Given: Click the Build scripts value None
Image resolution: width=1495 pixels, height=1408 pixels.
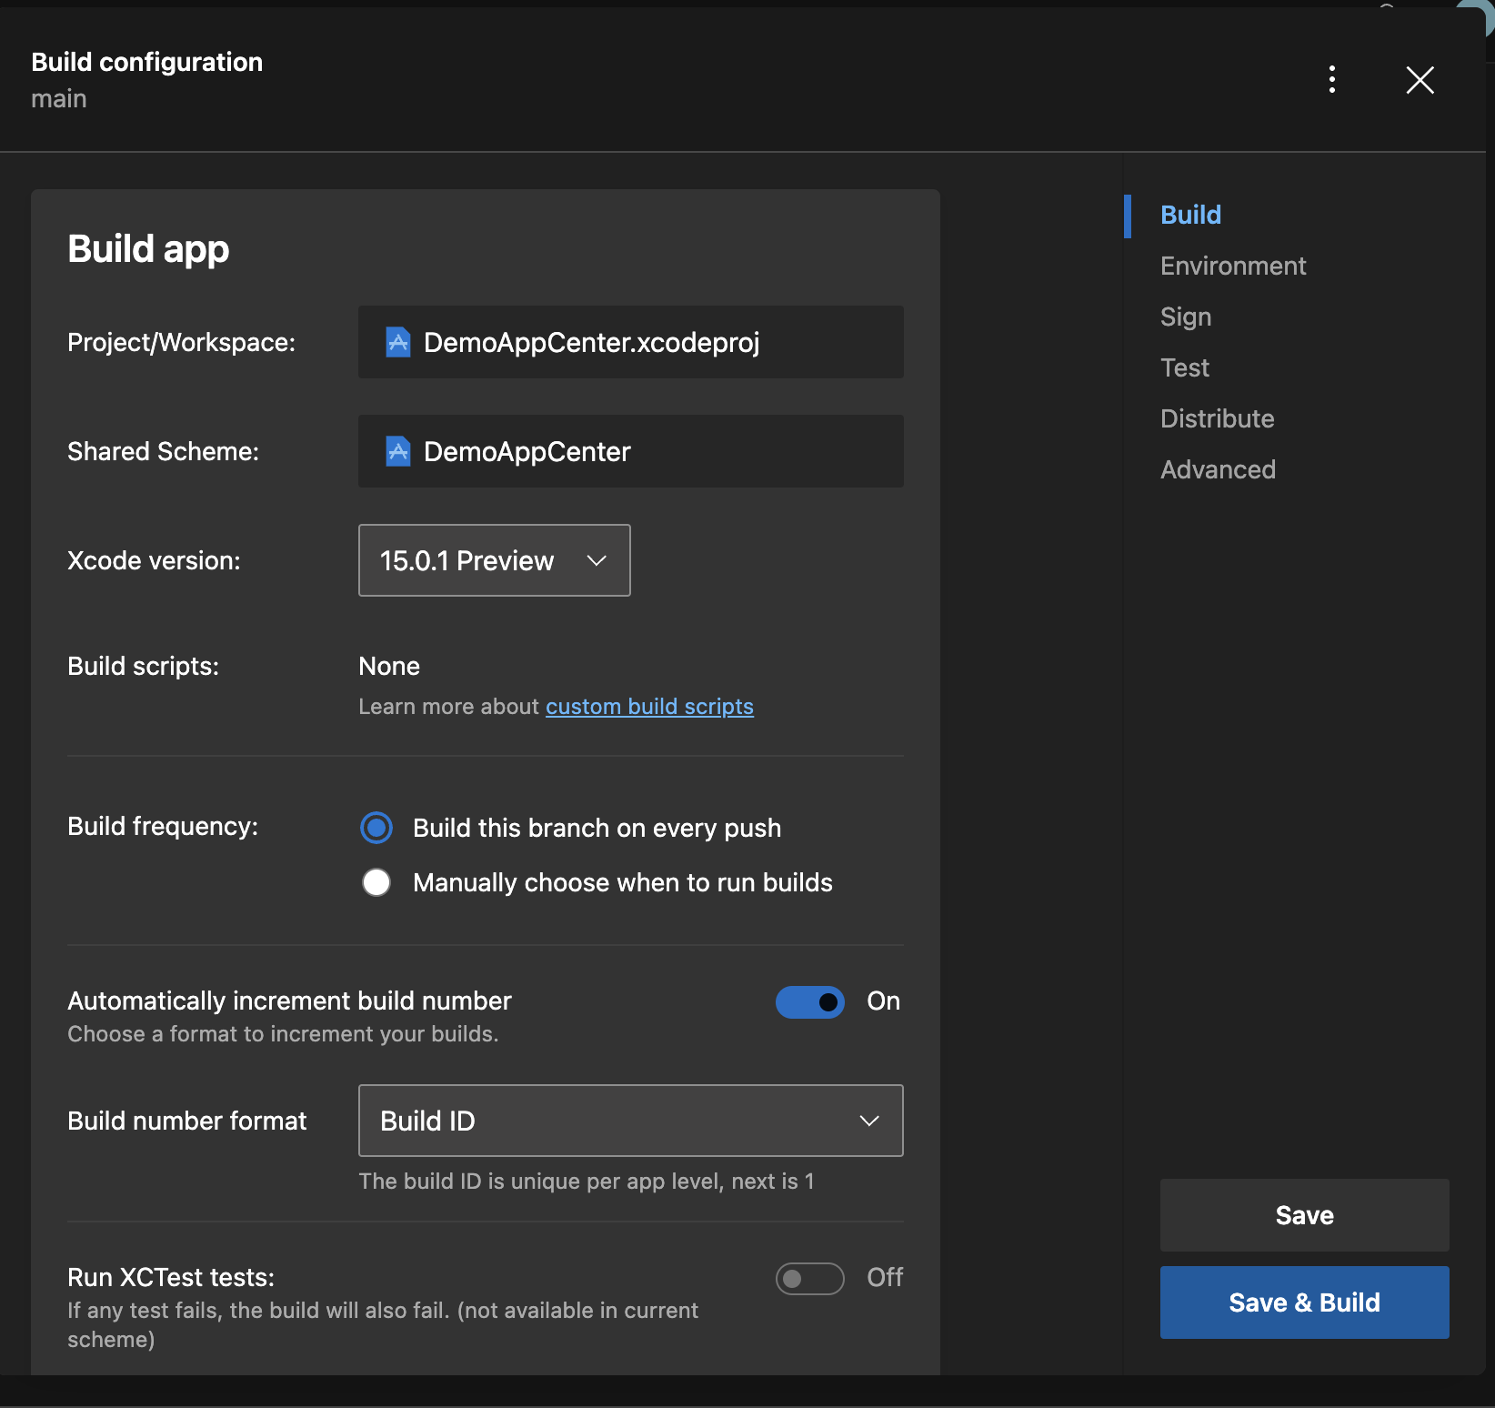Looking at the screenshot, I should pyautogui.click(x=389, y=666).
